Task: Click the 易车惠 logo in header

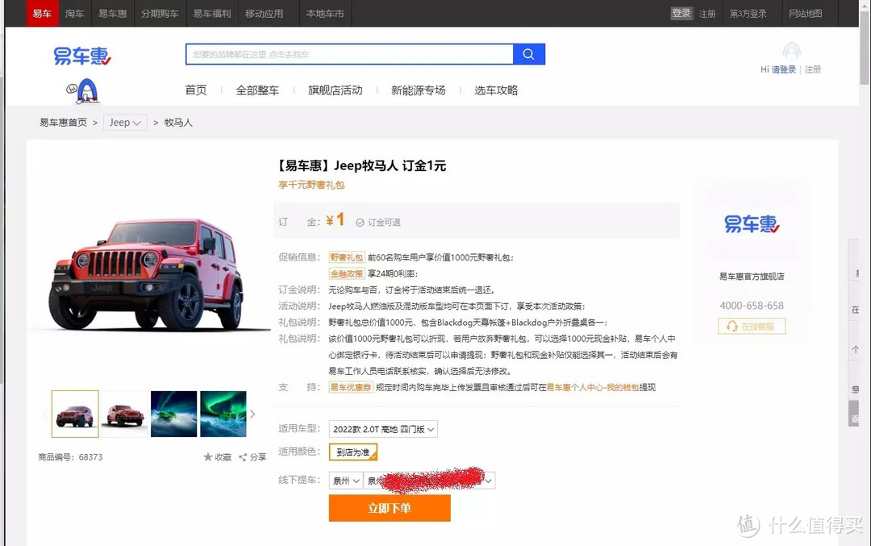Action: click(82, 56)
